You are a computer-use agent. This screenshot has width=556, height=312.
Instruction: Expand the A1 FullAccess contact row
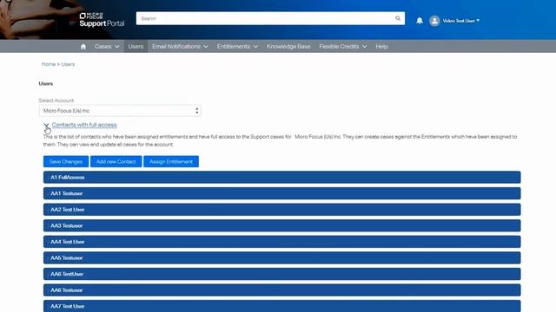[281, 177]
